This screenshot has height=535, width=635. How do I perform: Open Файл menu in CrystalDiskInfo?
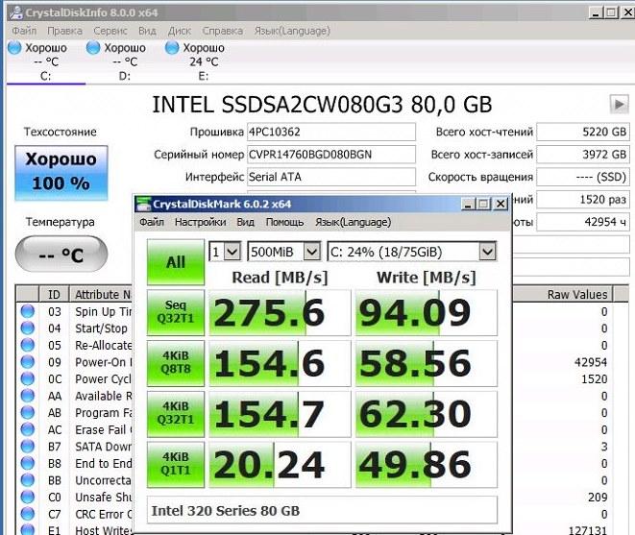click(24, 31)
